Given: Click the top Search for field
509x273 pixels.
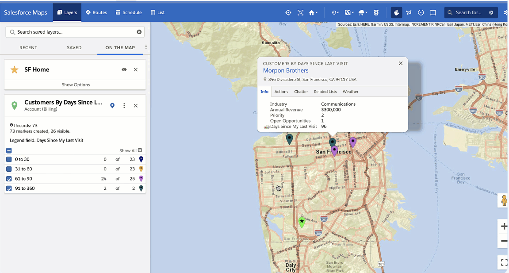Looking at the screenshot, I should (x=471, y=12).
